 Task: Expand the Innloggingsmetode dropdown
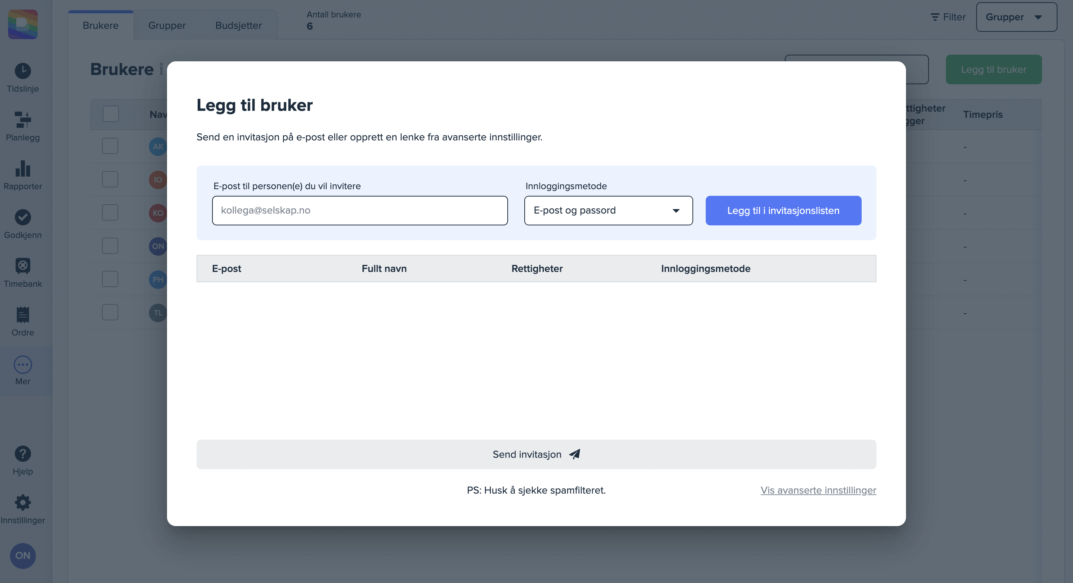tap(608, 211)
